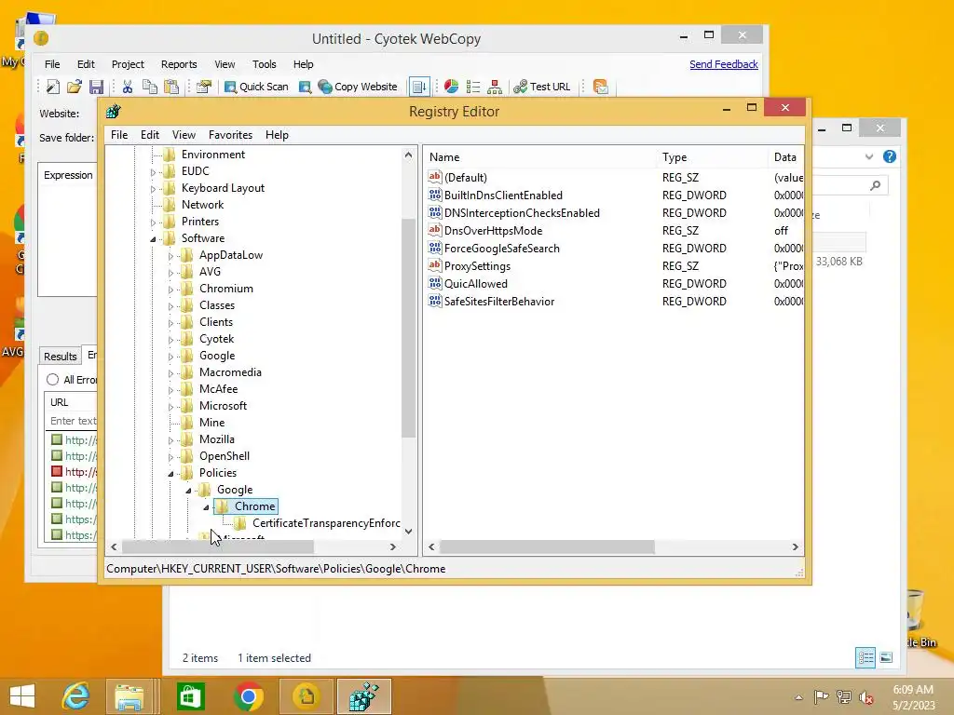954x715 pixels.
Task: Expand the Printers registry key
Action: (x=154, y=223)
